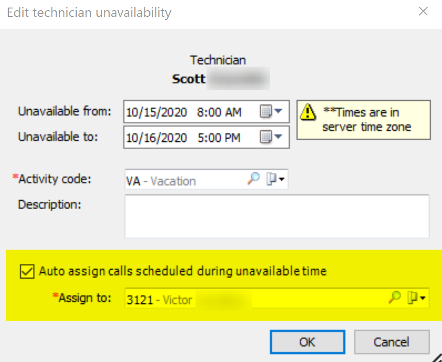Open Assign to flag dropdown arrow
Image resolution: width=442 pixels, height=362 pixels.
point(422,298)
